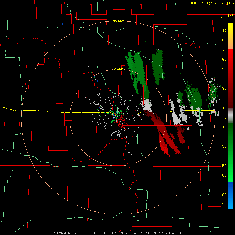Select the positive 30 scale value
Viewport: 235px width, 235px height.
224,89
